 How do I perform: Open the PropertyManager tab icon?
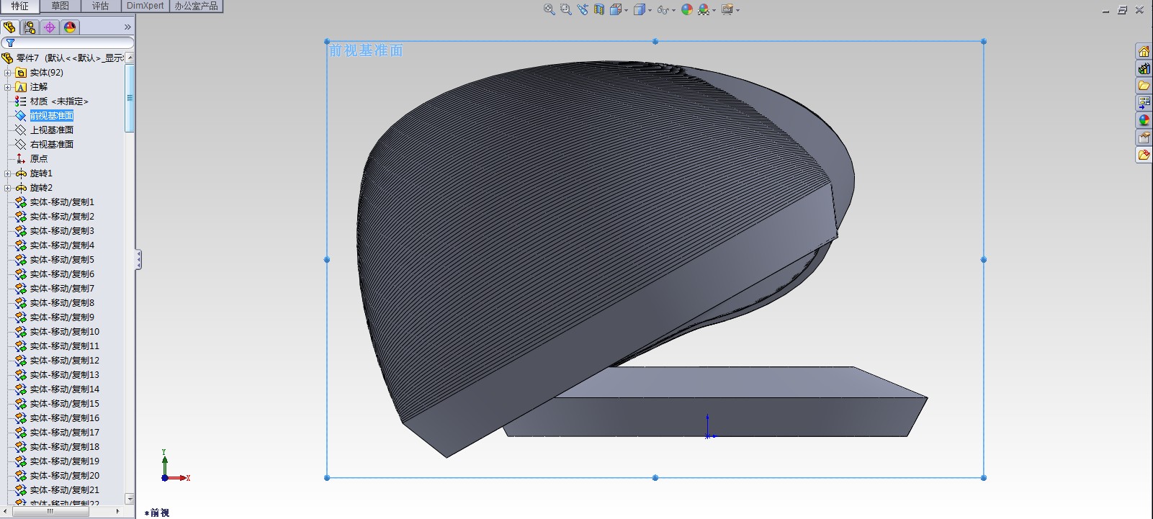[x=30, y=27]
